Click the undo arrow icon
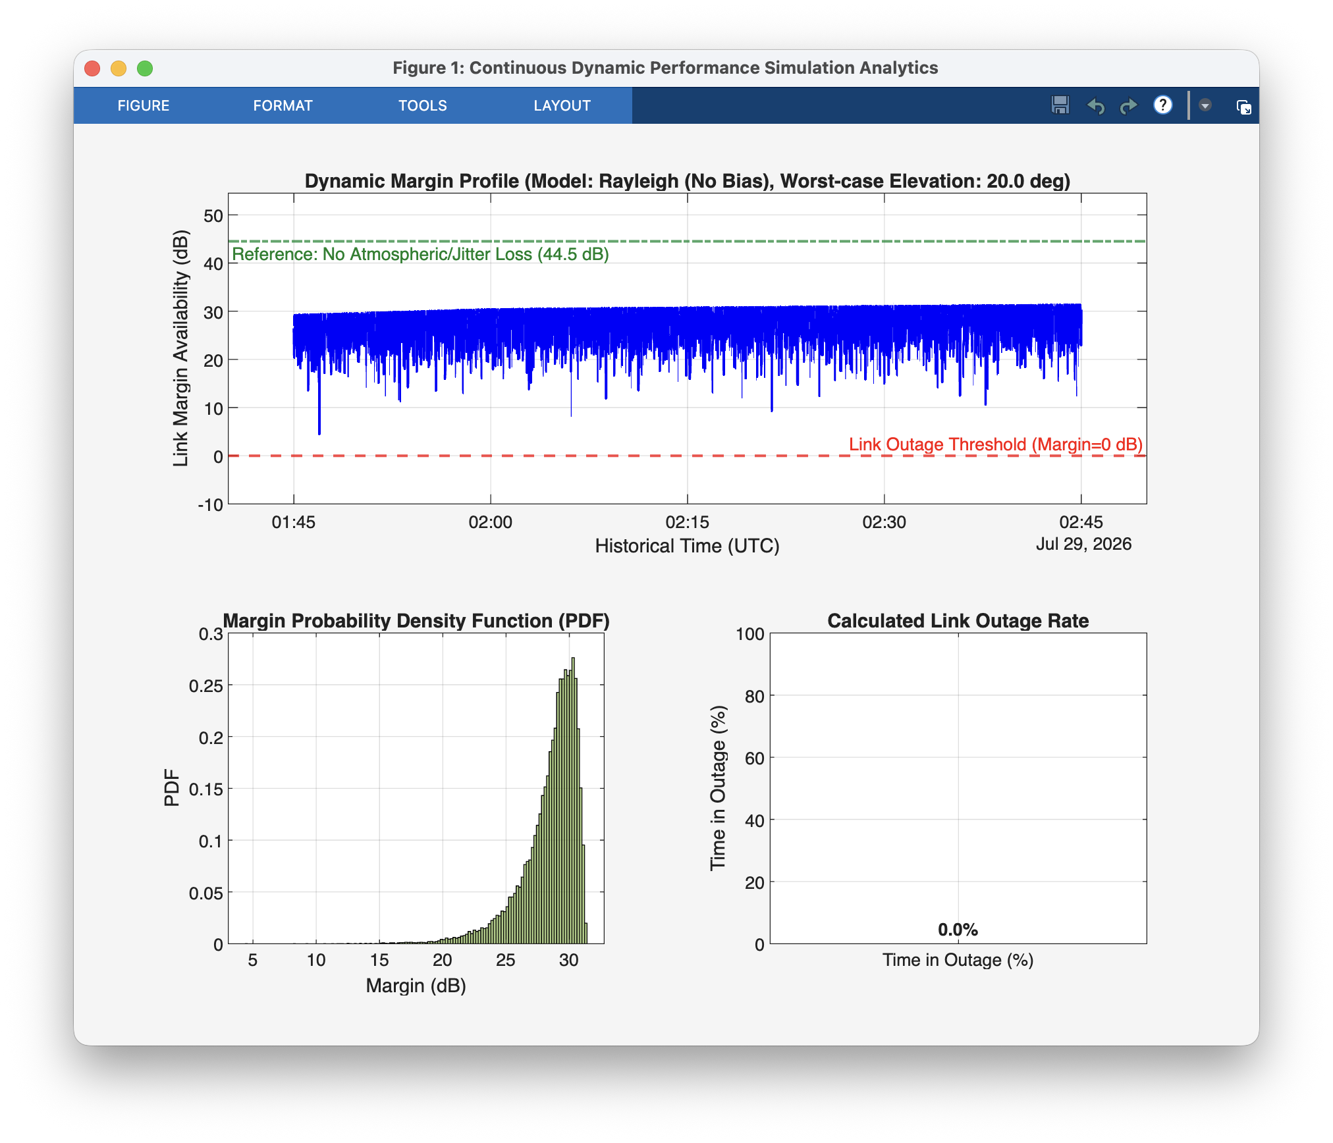 click(x=1095, y=106)
